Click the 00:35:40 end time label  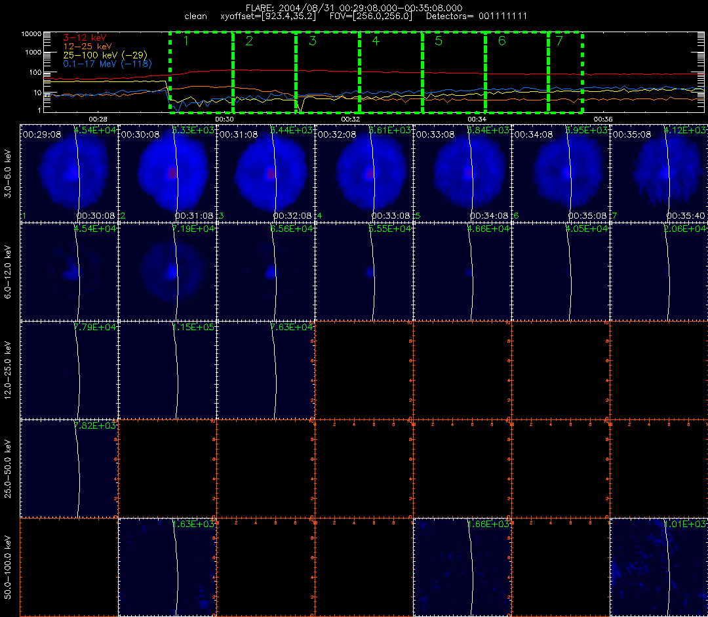pos(686,216)
